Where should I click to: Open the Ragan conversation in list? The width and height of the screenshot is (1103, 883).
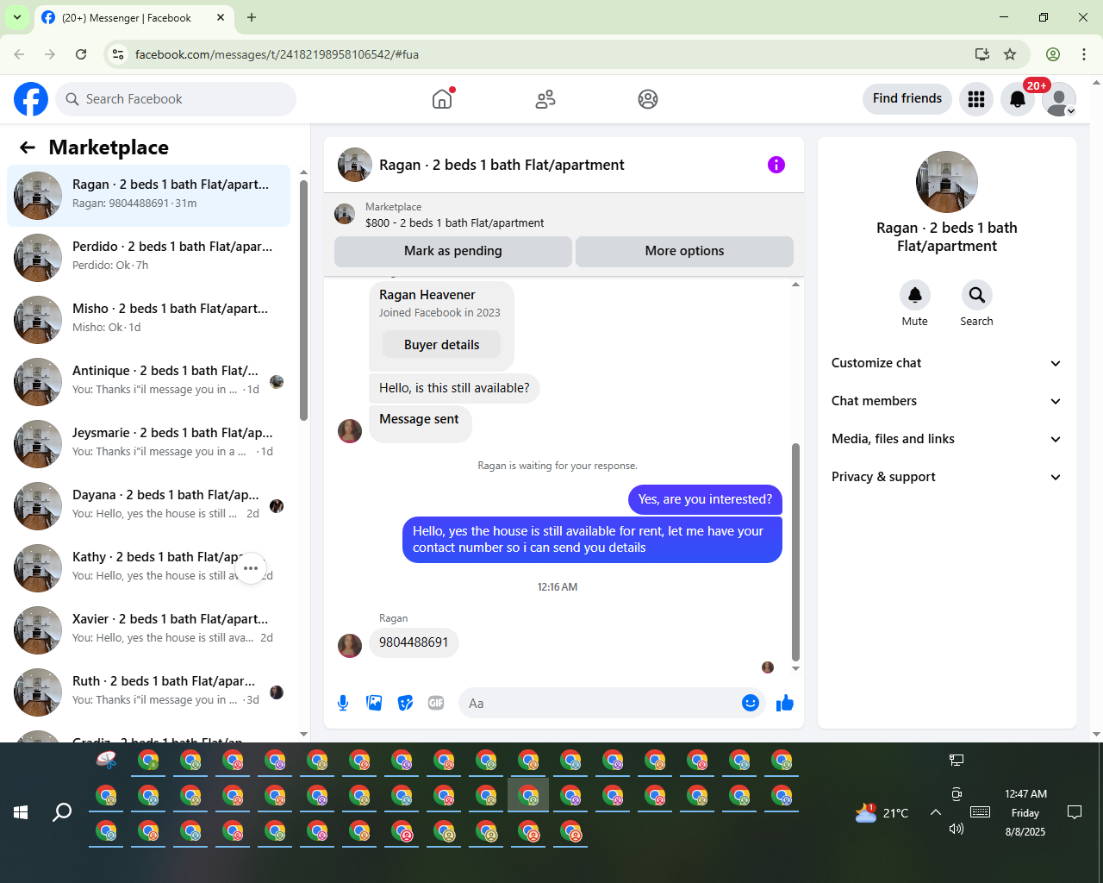pos(148,196)
